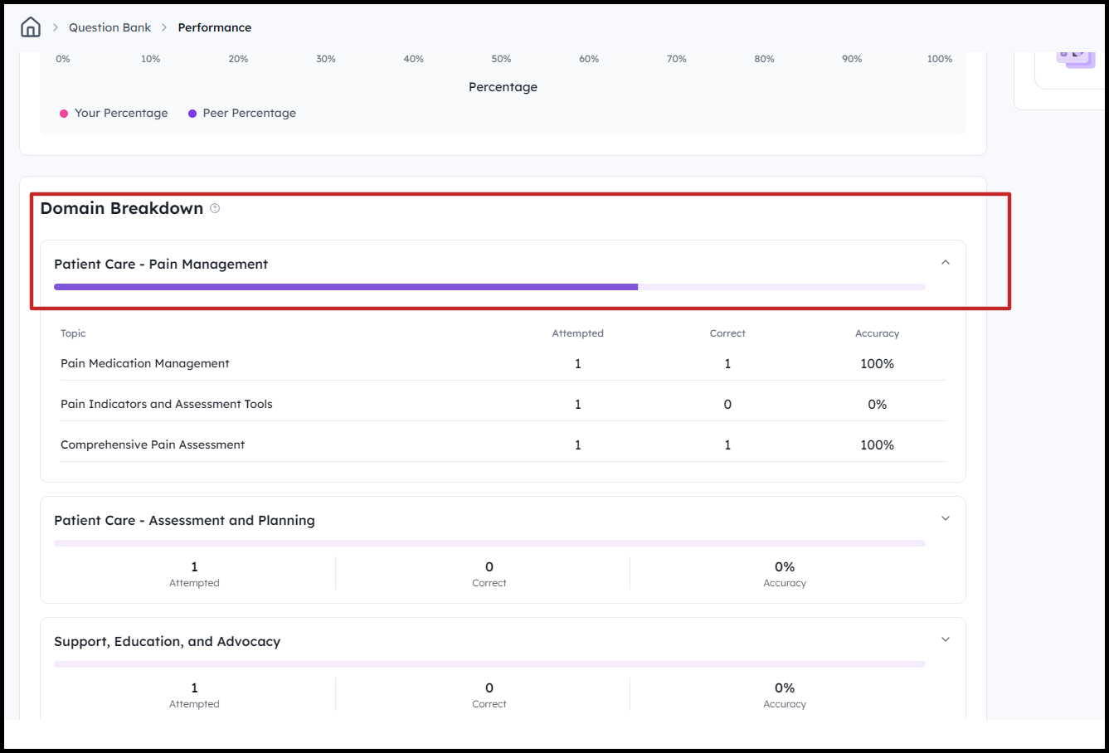Open Pain Indicators and Assessment Tools topic

[x=166, y=404]
